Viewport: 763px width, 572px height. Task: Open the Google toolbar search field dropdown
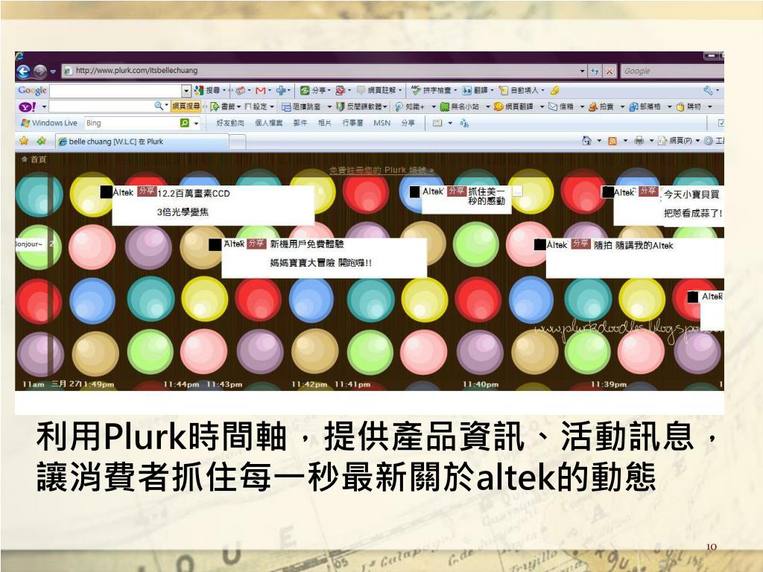(x=186, y=90)
